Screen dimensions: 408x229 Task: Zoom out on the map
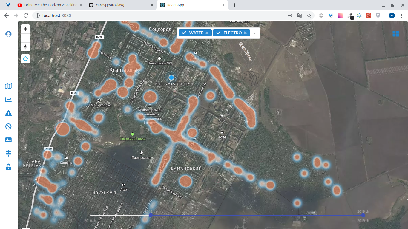point(25,38)
